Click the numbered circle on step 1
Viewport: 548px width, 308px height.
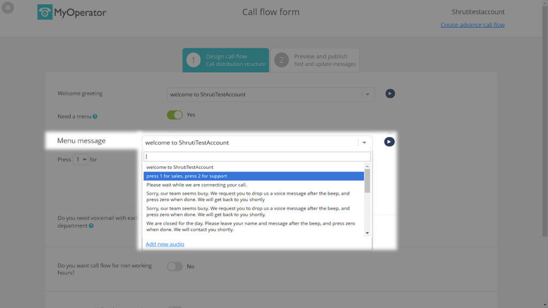(x=193, y=60)
